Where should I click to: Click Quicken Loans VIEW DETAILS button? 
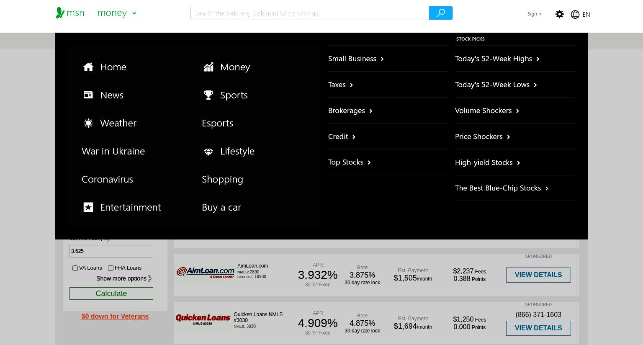[x=538, y=328]
